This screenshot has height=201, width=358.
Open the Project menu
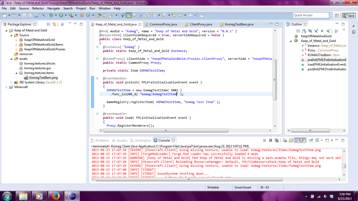pyautogui.click(x=81, y=8)
